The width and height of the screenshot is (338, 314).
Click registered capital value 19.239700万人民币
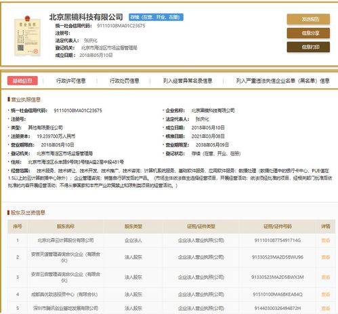point(56,136)
